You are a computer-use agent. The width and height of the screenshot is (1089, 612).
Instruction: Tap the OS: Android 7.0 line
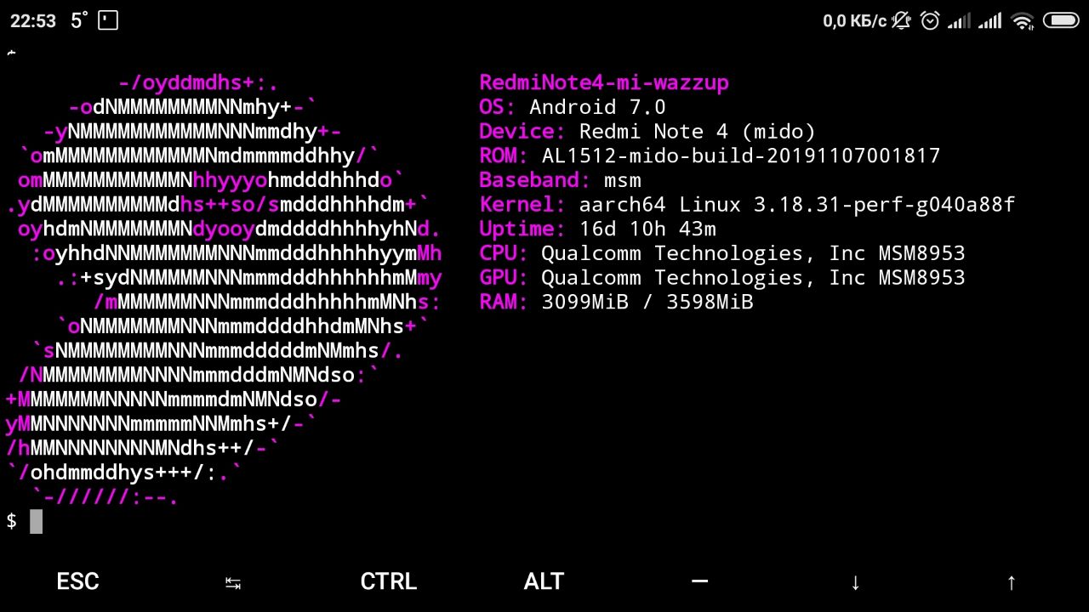[573, 107]
